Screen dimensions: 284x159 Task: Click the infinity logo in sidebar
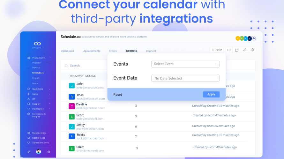[38, 44]
